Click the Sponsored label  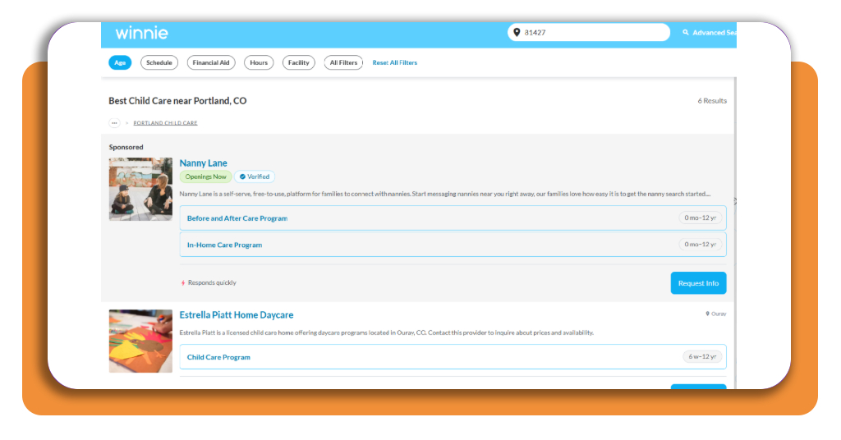coord(126,147)
